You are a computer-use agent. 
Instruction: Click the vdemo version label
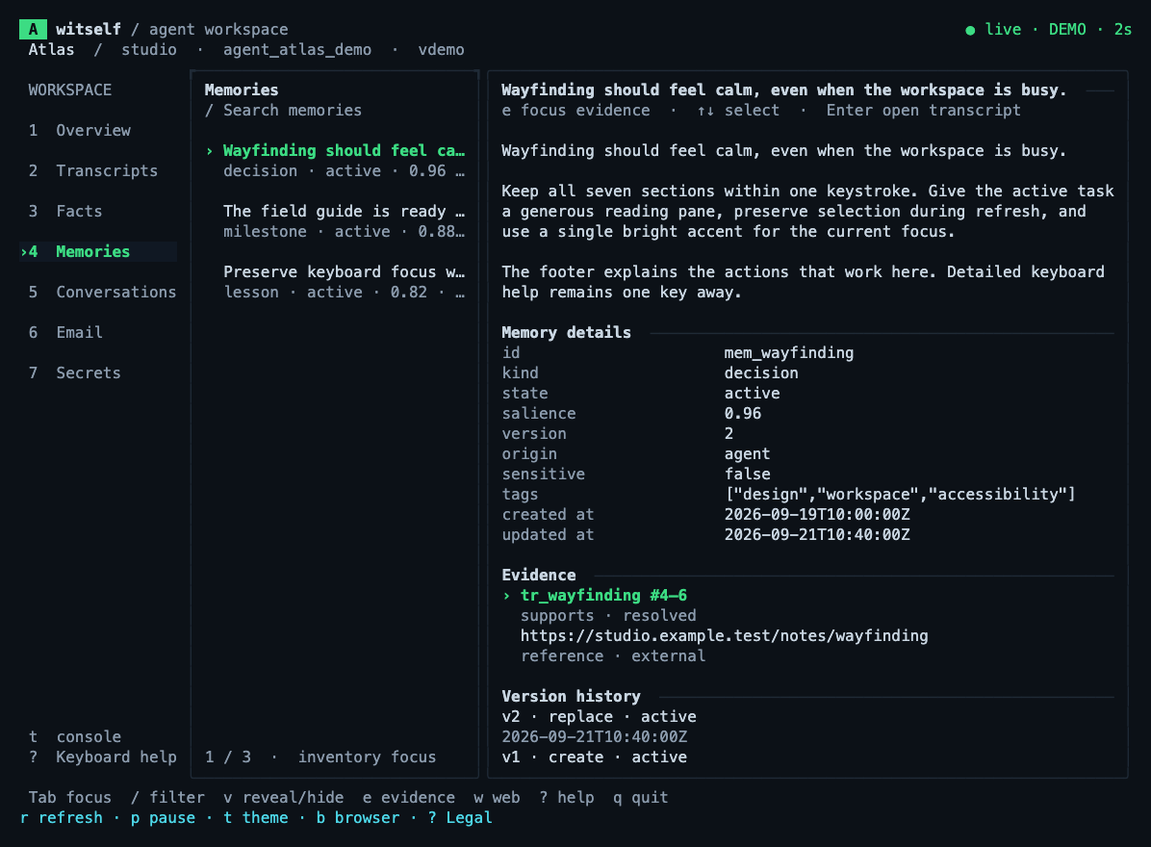tap(441, 50)
